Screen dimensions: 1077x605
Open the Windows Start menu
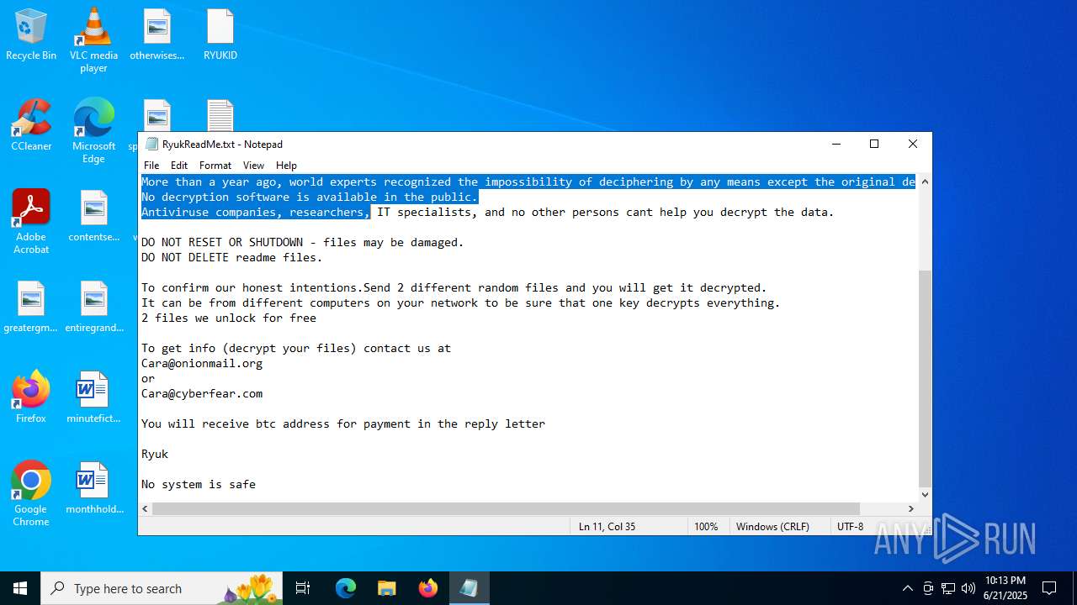[x=20, y=588]
